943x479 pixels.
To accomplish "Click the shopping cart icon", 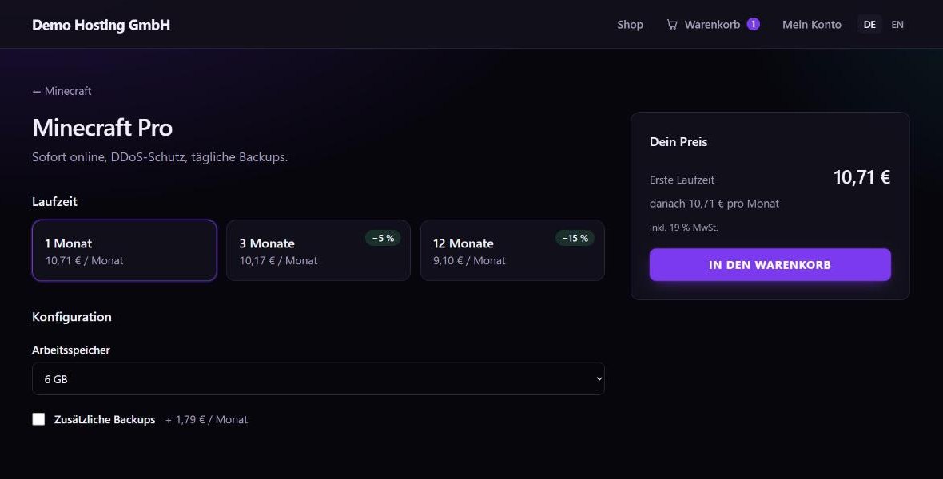I will (x=672, y=25).
